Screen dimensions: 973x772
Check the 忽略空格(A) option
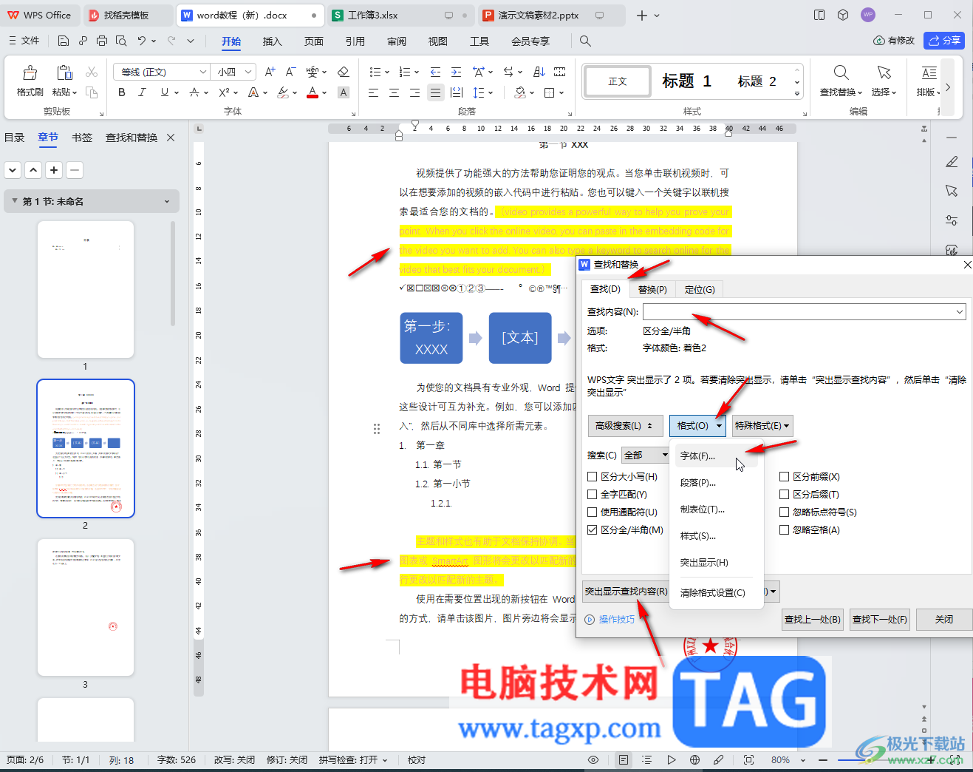pyautogui.click(x=785, y=530)
